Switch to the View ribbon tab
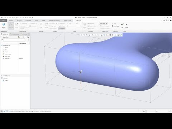The image size is (172, 129). pyautogui.click(x=43, y=20)
